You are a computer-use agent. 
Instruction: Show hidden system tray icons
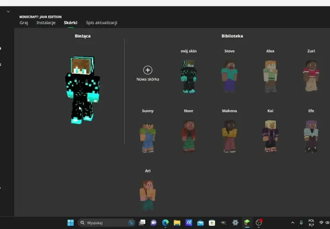click(x=292, y=223)
